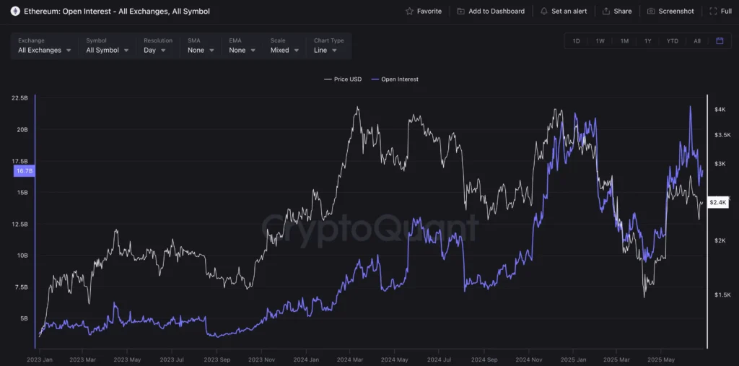Screen dimensions: 739x366
Task: Click the 12.5B left axis label
Action: click(x=19, y=224)
